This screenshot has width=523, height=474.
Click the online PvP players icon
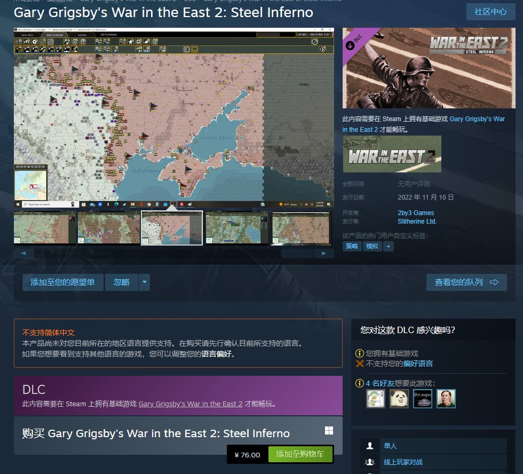coord(369,462)
